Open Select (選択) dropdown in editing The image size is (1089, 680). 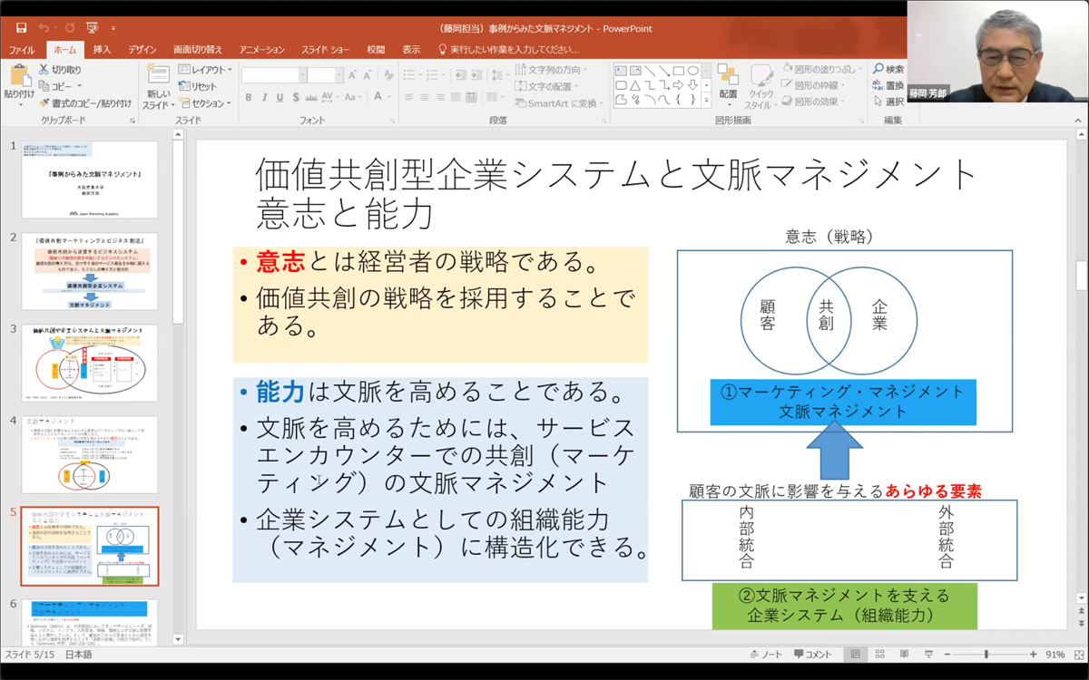click(x=888, y=102)
